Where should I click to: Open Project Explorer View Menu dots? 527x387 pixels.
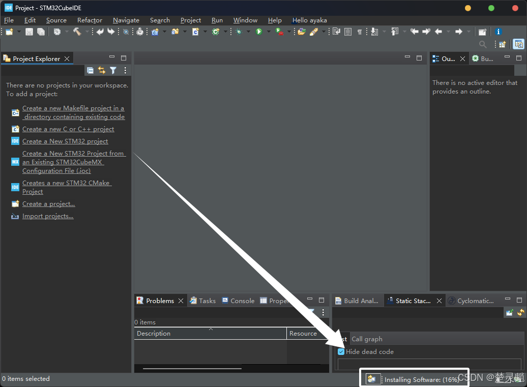(125, 70)
